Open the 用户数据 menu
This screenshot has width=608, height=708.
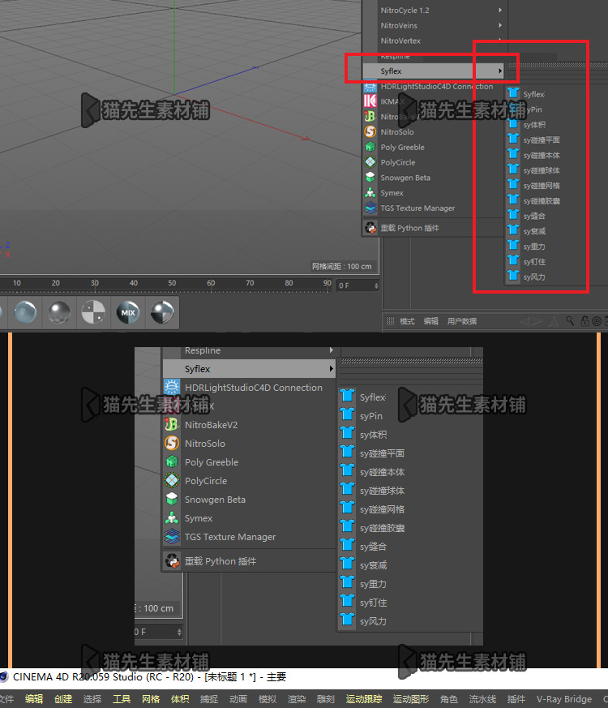tap(462, 321)
